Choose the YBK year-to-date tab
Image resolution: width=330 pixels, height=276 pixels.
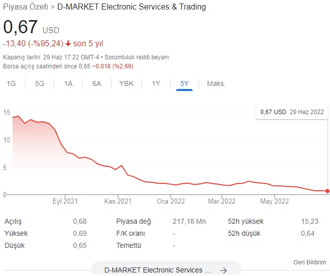click(x=126, y=83)
